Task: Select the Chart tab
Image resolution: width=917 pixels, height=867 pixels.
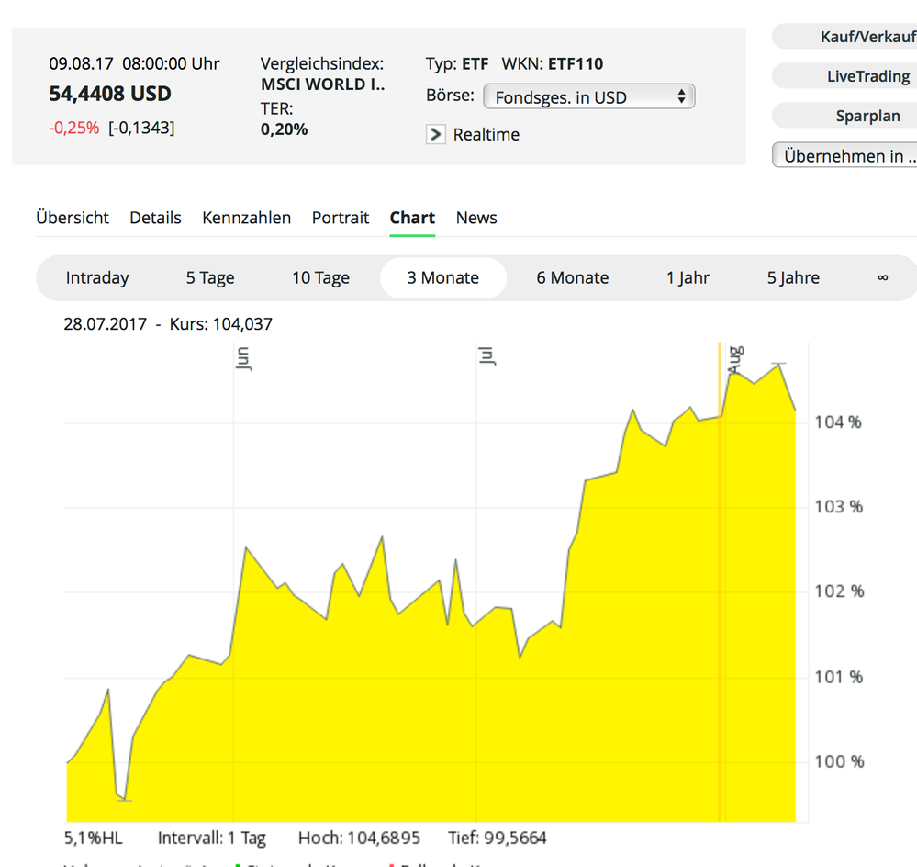Action: pyautogui.click(x=412, y=218)
